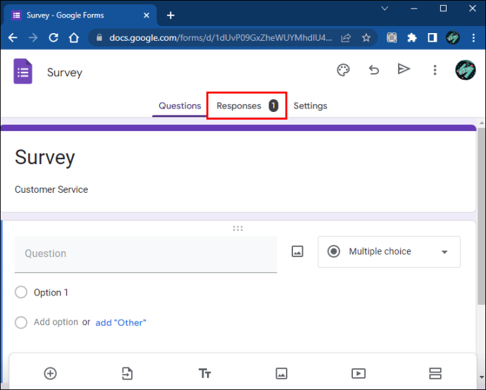Click the Add video icon
The height and width of the screenshot is (390, 486).
pos(358,373)
